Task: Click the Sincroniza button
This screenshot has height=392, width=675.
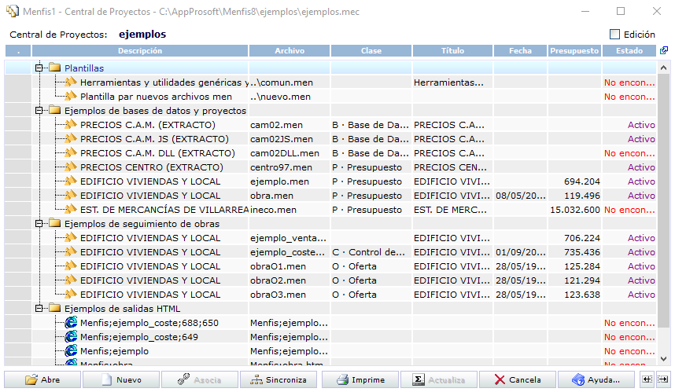Action: pos(278,379)
